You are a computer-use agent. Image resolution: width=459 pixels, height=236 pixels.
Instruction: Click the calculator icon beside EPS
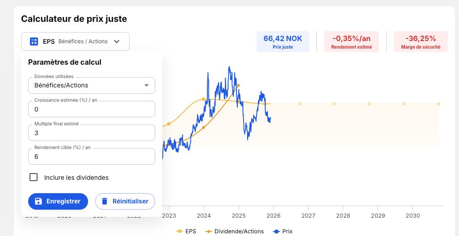click(x=34, y=41)
